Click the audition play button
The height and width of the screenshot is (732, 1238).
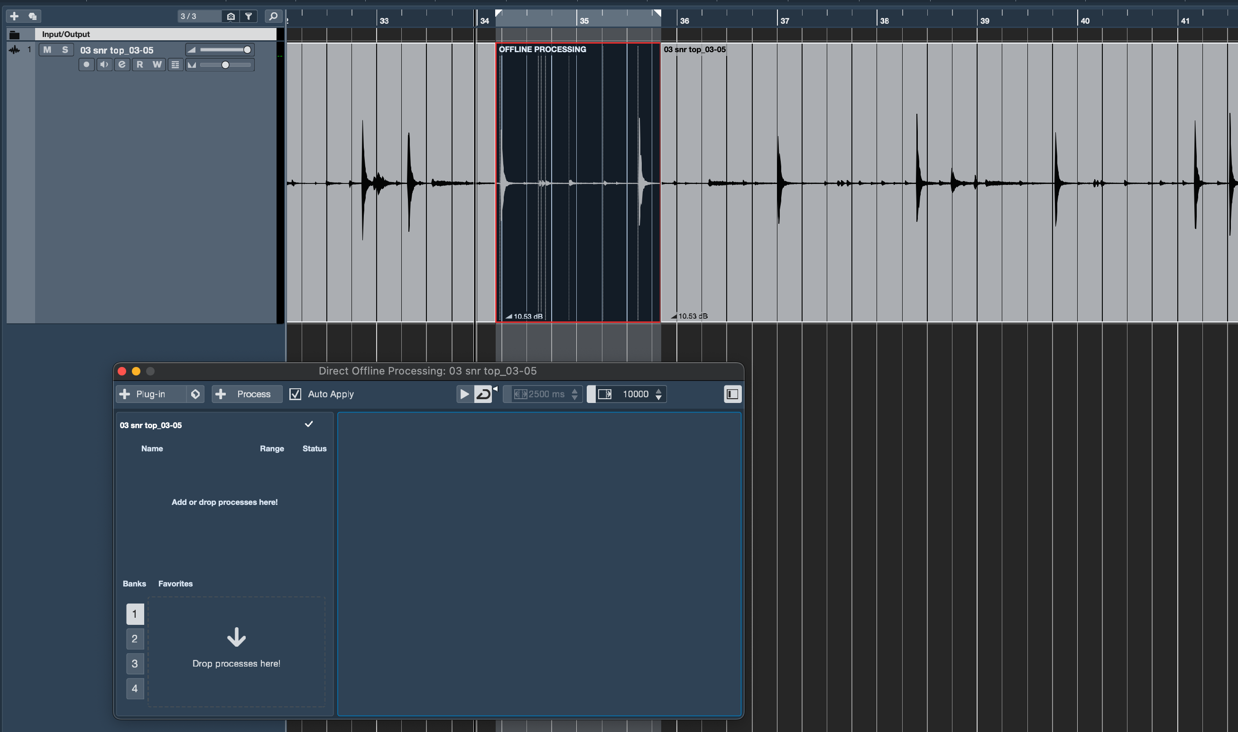click(464, 394)
